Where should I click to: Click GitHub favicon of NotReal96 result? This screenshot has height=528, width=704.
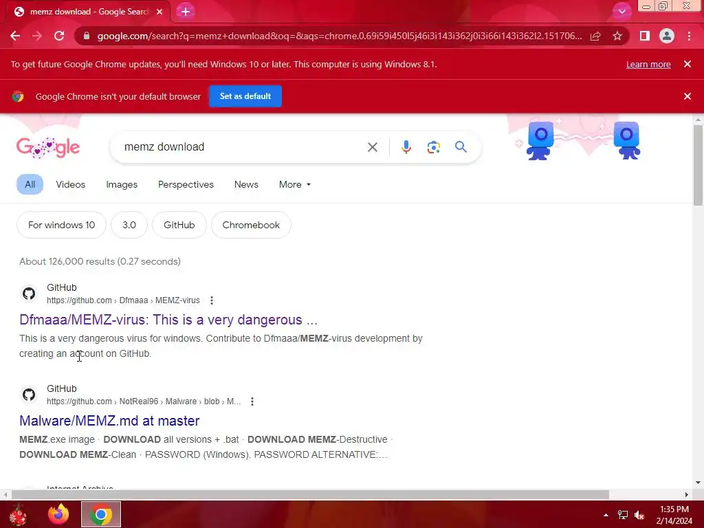point(29,395)
